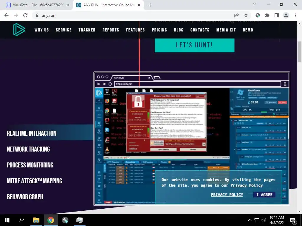Click the any.run address bar

pyautogui.click(x=133, y=15)
